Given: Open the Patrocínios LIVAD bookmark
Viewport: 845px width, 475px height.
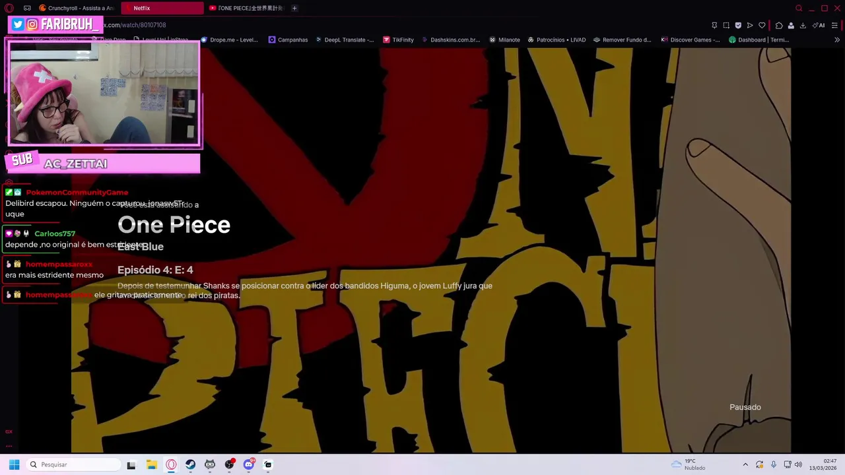Looking at the screenshot, I should click(557, 40).
